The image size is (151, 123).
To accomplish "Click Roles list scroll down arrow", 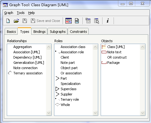I will 95,113.
